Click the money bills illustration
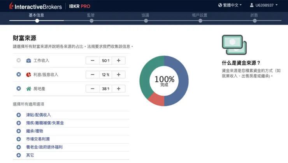 [x=234, y=45]
